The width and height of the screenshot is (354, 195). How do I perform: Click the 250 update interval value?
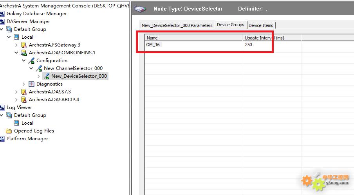point(248,45)
